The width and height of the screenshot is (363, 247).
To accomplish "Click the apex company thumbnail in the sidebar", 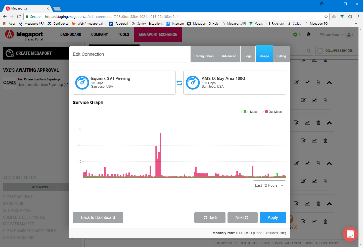I will tap(9, 83).
